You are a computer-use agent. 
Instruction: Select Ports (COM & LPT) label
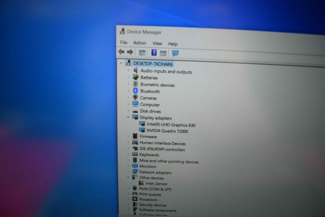click(x=155, y=189)
